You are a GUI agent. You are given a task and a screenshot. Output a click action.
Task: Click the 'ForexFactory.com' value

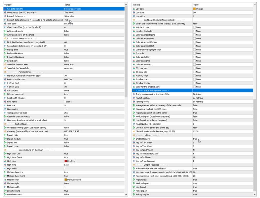click(72, 9)
